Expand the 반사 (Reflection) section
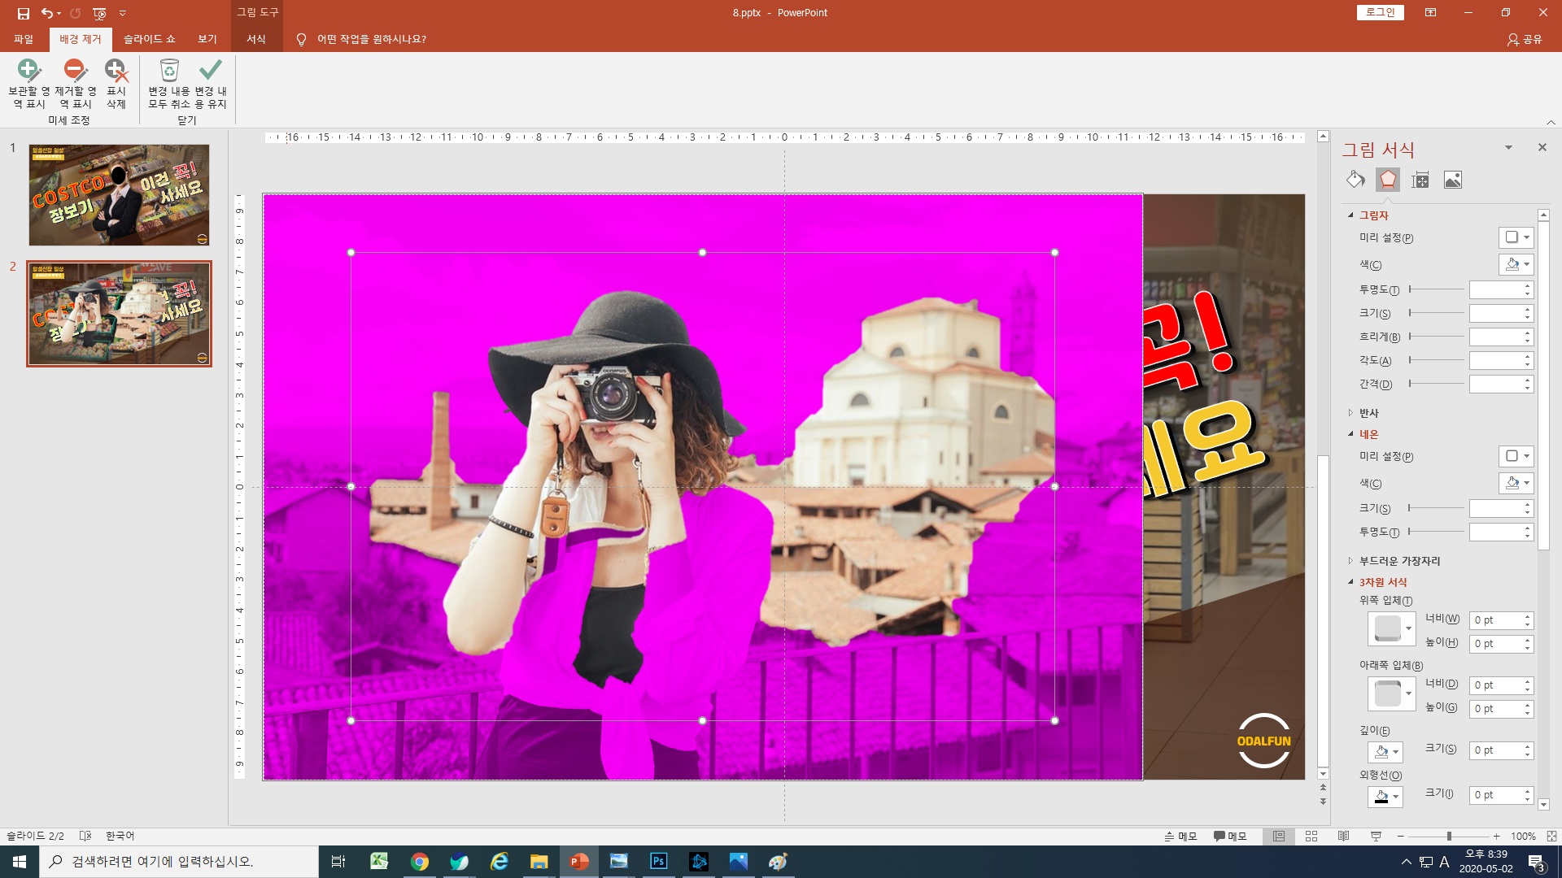 click(x=1368, y=413)
